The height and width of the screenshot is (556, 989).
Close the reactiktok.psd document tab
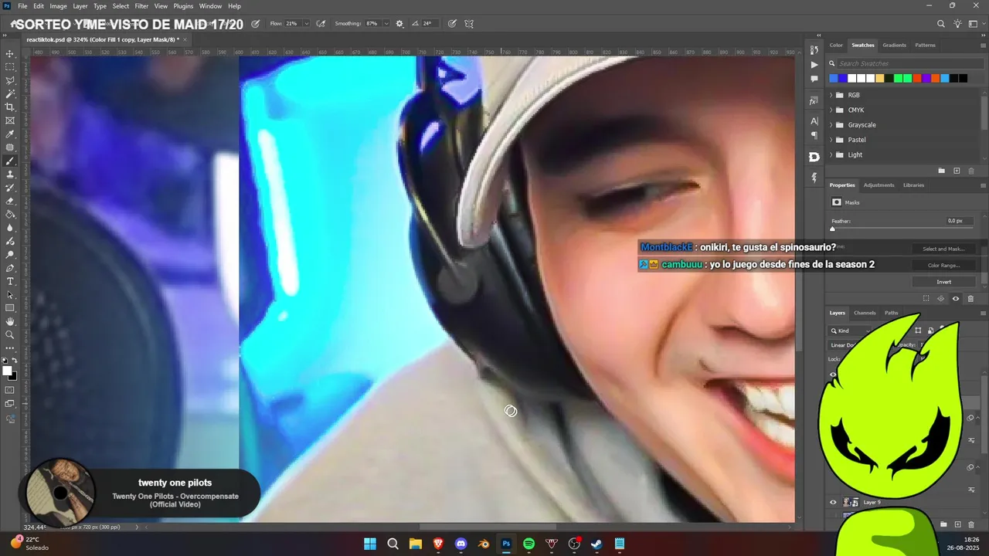click(x=185, y=39)
